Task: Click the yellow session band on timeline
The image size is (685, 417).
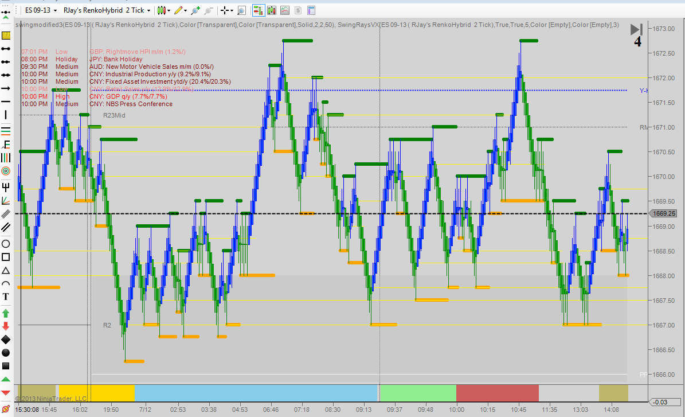Action: point(96,393)
